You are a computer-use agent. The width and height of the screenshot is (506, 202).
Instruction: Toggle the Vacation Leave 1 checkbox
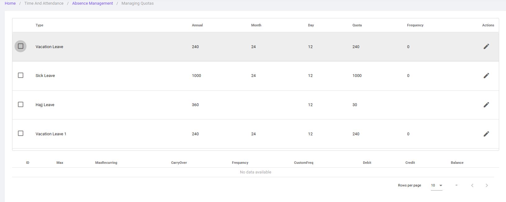pyautogui.click(x=20, y=133)
